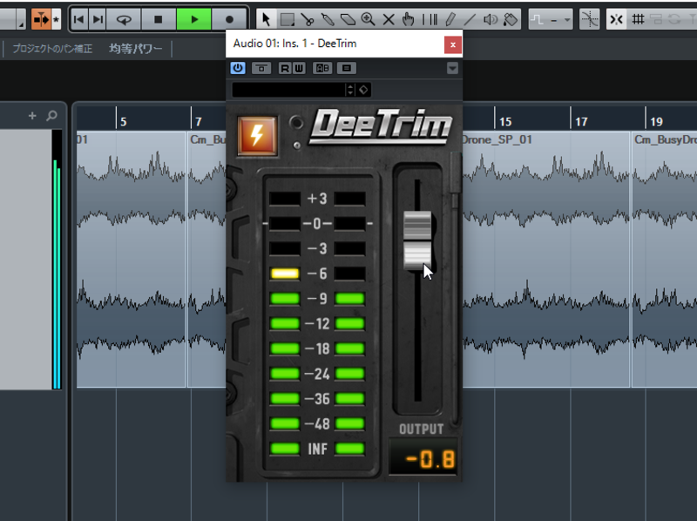Select the Erase tool

pos(348,19)
